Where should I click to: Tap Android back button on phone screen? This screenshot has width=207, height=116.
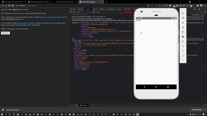(x=144, y=87)
